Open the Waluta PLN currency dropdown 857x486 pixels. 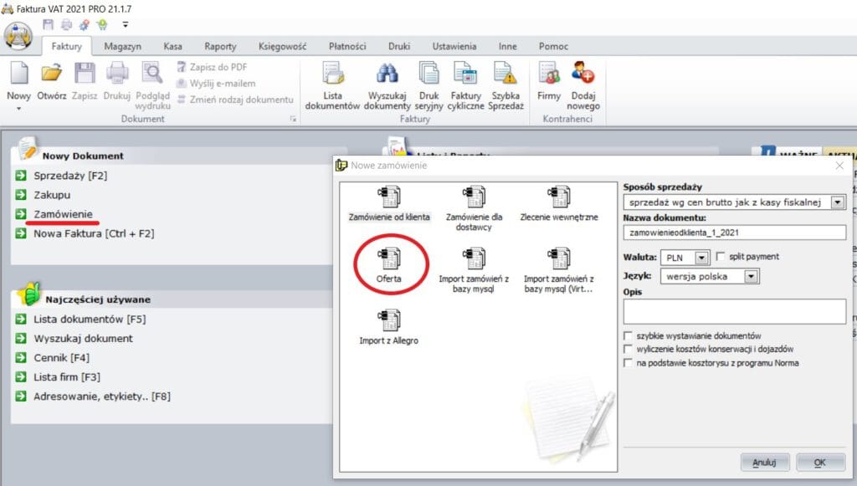click(x=701, y=258)
